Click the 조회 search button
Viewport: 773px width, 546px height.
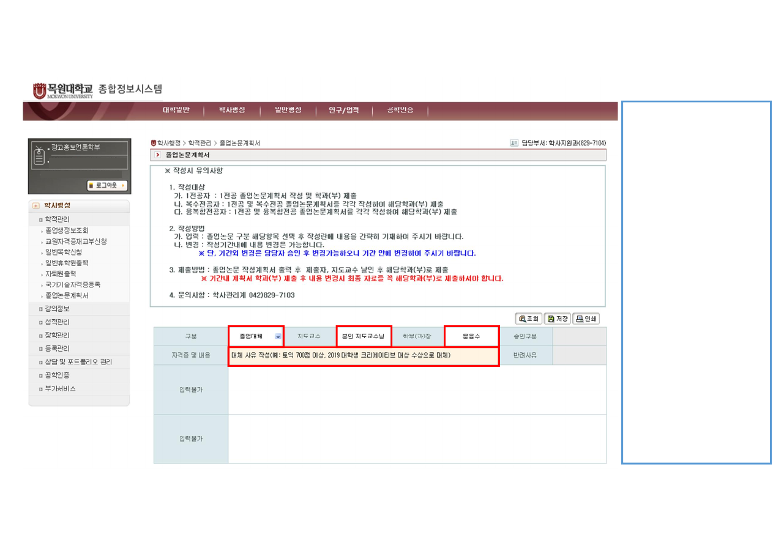pyautogui.click(x=529, y=319)
